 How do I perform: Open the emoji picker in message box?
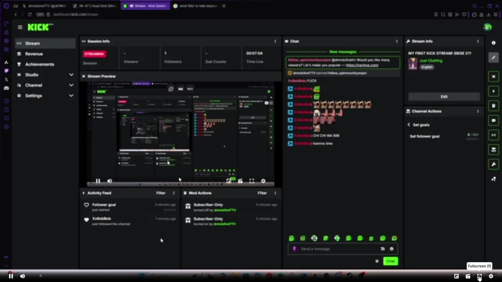(391, 249)
